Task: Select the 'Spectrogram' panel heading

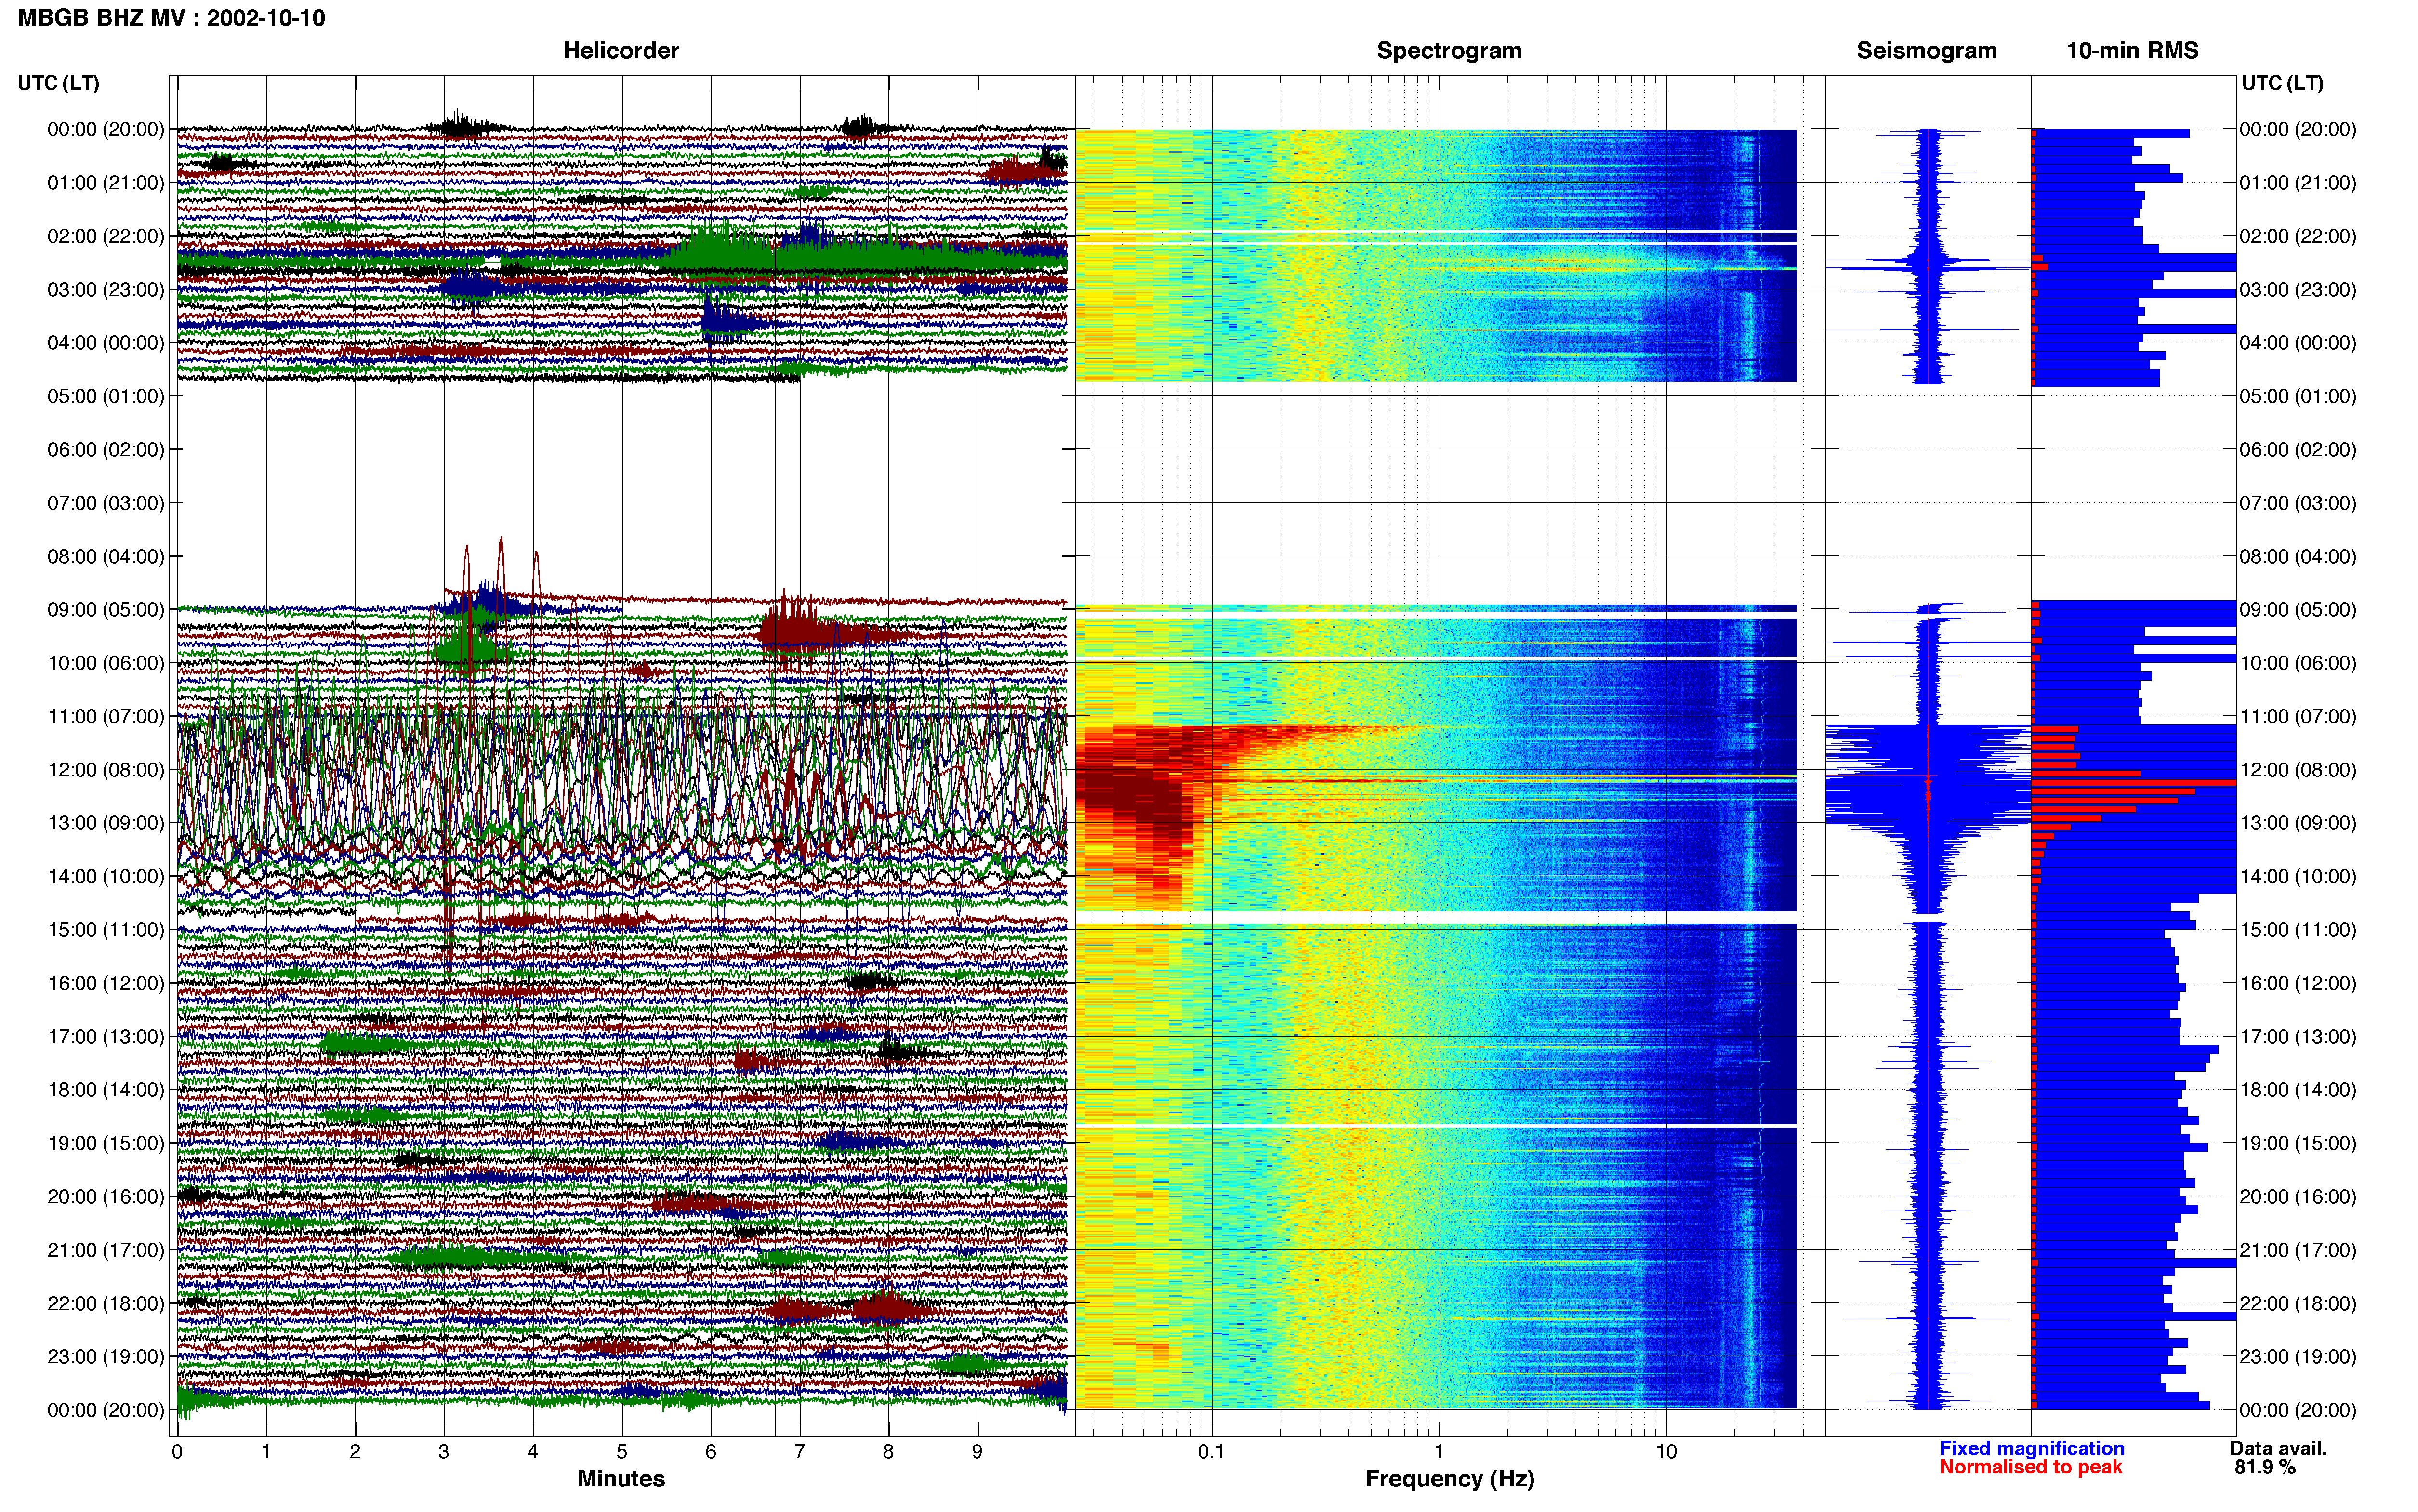Action: tap(1449, 51)
